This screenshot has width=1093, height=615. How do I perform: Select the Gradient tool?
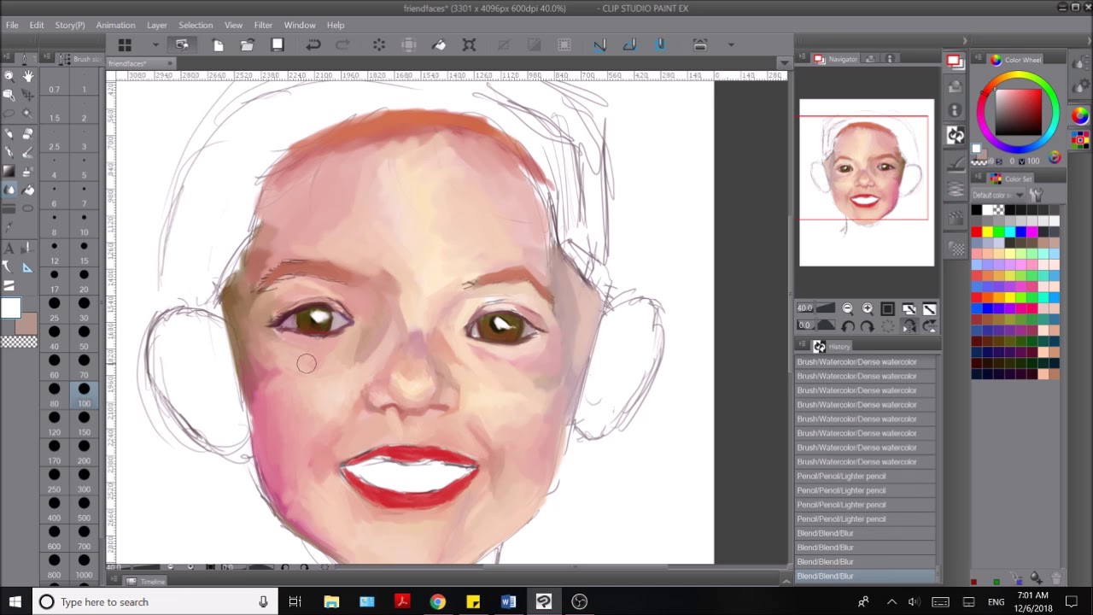point(9,170)
